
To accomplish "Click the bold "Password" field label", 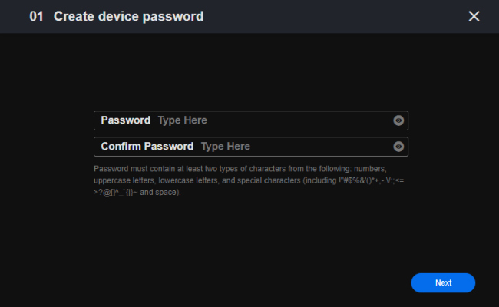I will [125, 120].
